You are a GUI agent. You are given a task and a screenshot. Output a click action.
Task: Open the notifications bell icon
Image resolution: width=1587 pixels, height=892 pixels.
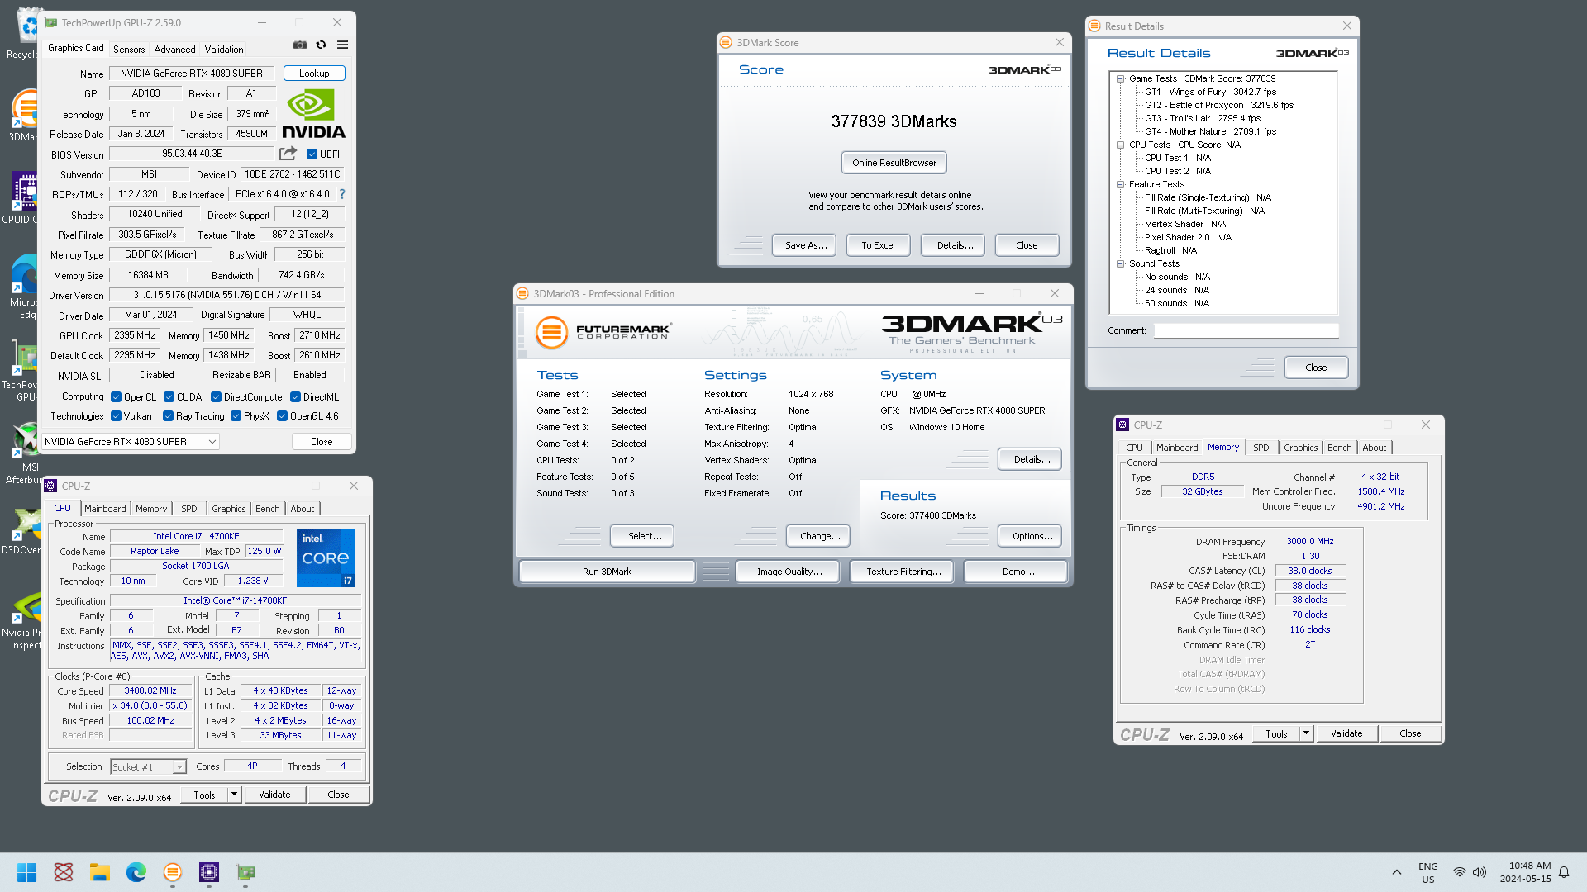point(1564,872)
